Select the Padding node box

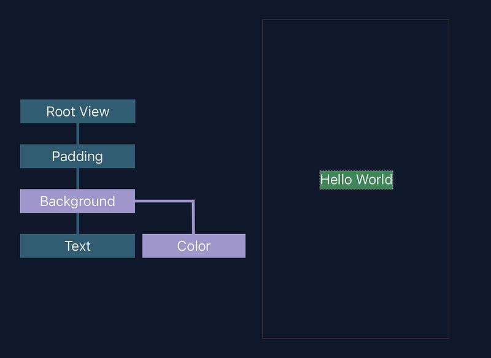coord(77,156)
